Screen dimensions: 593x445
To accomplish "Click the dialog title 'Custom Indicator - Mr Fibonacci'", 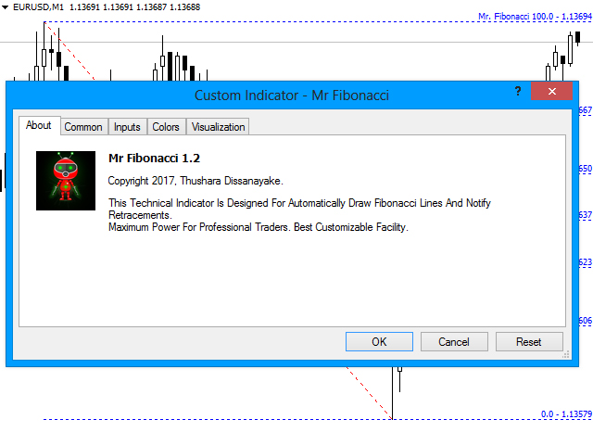I will click(x=291, y=95).
